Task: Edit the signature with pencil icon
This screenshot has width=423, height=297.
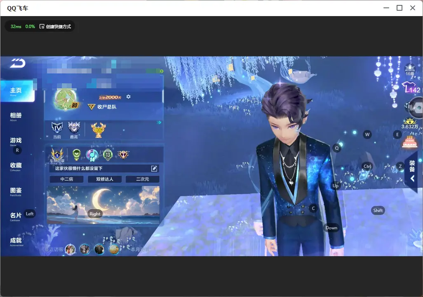Action: point(154,168)
